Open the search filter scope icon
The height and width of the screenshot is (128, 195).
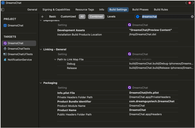(138, 17)
